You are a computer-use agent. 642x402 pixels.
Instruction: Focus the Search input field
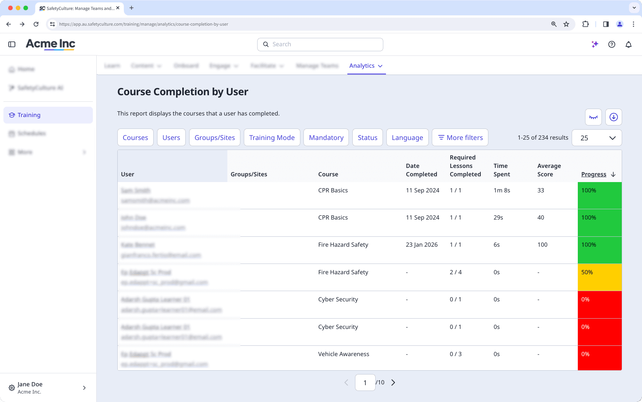pos(320,44)
